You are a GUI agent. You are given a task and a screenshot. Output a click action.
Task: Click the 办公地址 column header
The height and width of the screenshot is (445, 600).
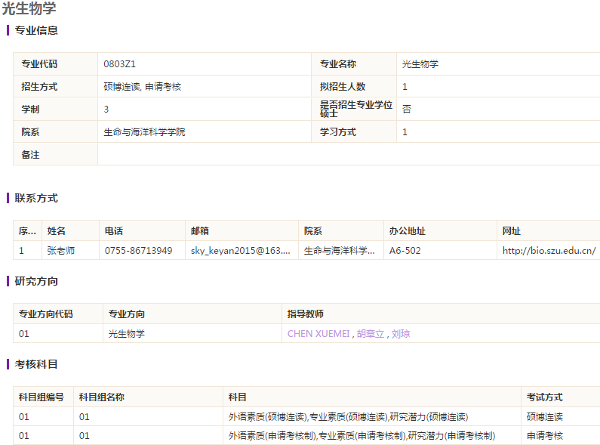click(408, 231)
